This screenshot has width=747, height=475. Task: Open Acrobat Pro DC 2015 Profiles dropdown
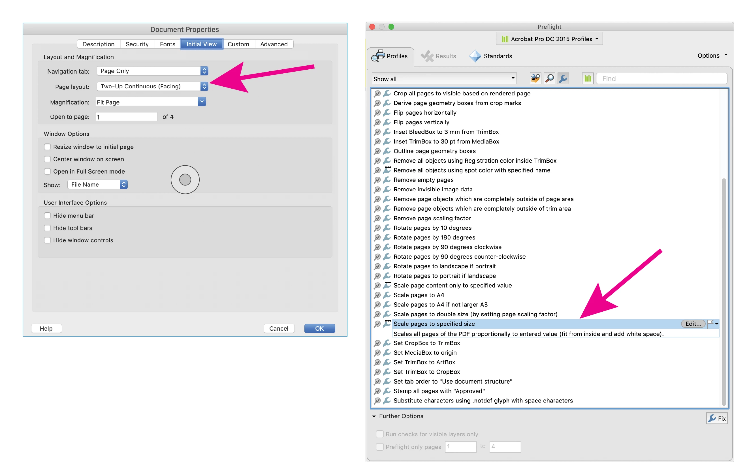[x=549, y=39]
